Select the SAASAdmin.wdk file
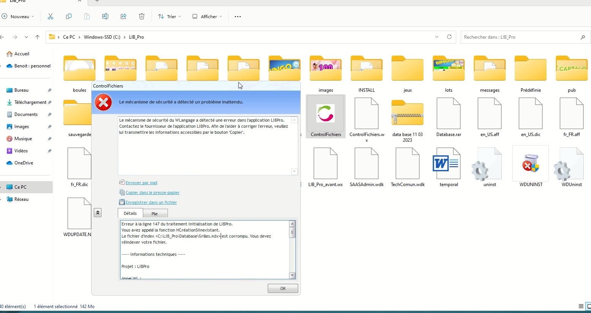The width and height of the screenshot is (591, 313). [367, 167]
